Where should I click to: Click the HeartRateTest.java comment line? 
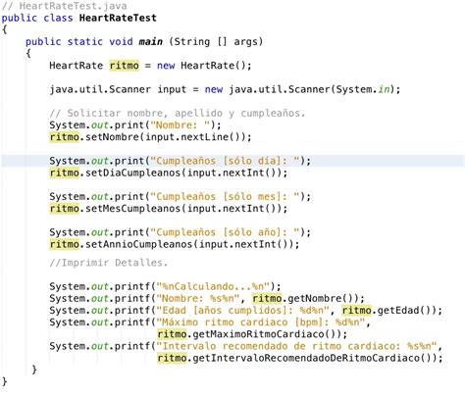point(64,6)
